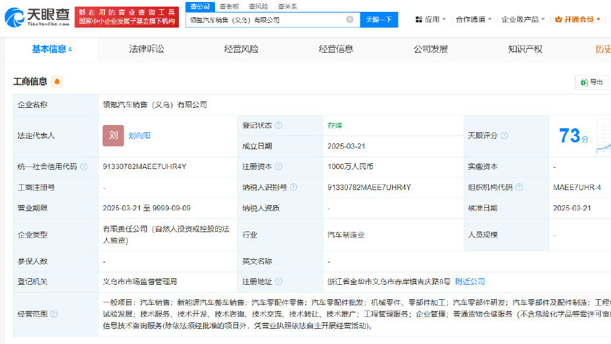611x344 pixels.
Task: Click the help icon beside 经营范围
Action: [54, 314]
